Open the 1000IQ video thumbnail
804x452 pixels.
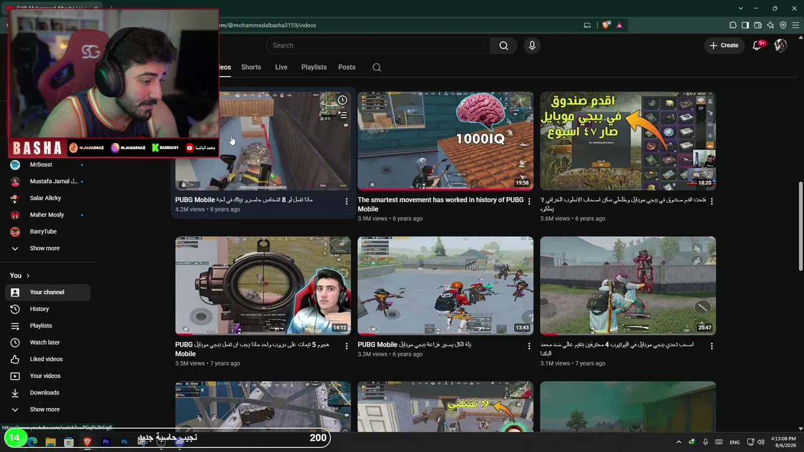click(445, 141)
